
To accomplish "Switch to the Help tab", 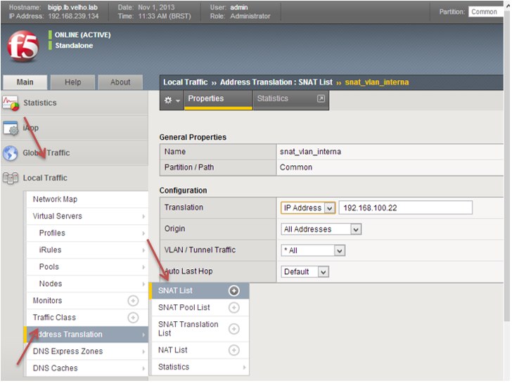I will [72, 82].
